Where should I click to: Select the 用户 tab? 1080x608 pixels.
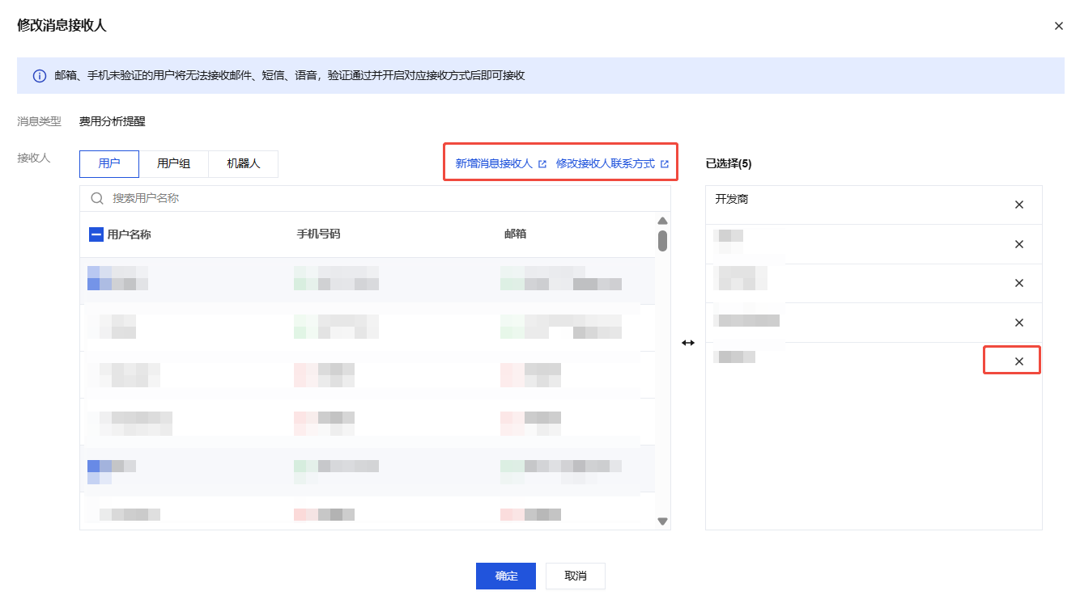(109, 163)
